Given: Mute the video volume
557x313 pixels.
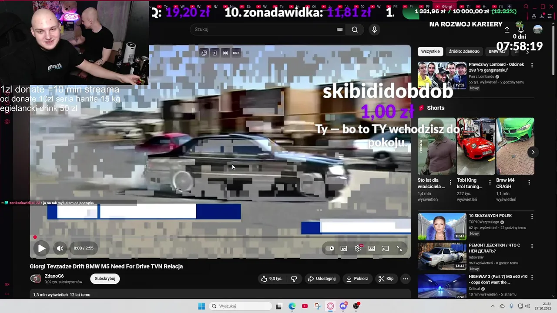Looking at the screenshot, I should click(x=60, y=248).
